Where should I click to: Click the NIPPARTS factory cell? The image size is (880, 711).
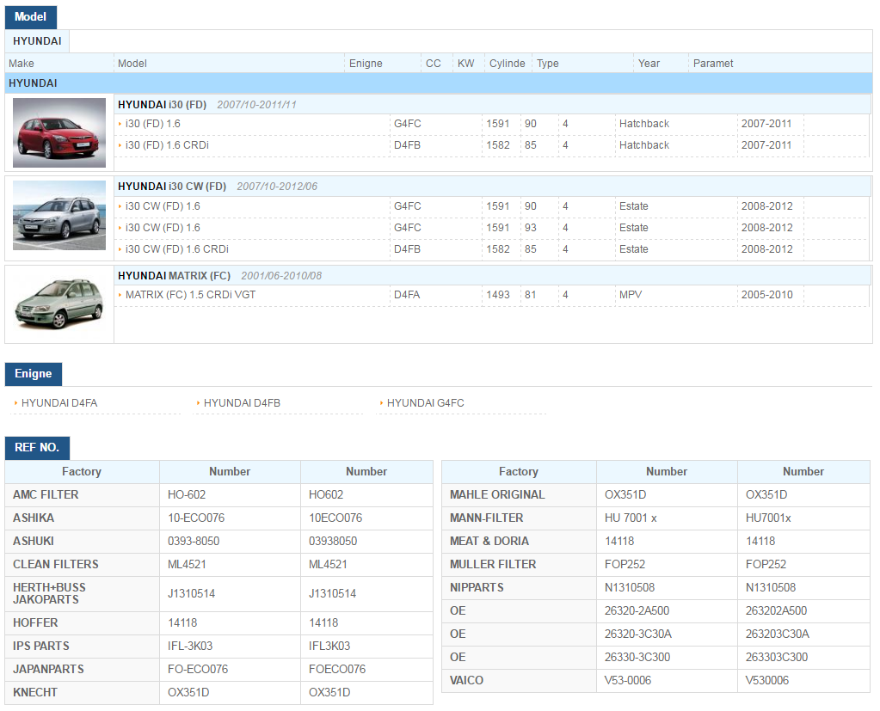519,588
